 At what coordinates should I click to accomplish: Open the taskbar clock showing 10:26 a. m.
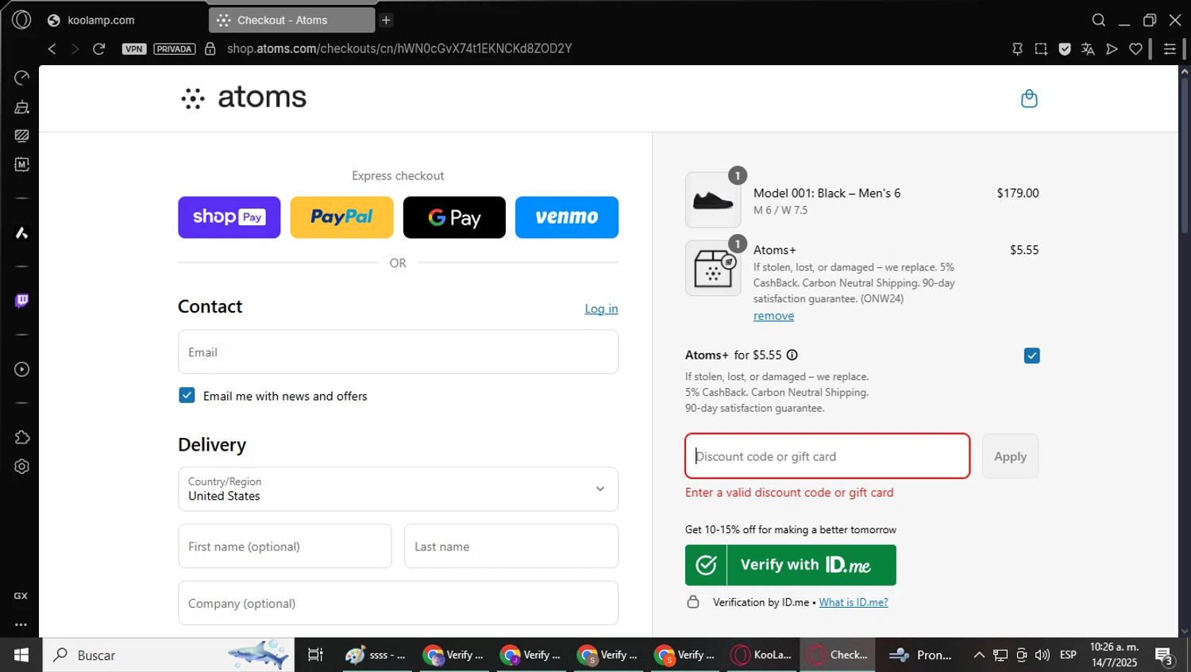coord(1114,655)
